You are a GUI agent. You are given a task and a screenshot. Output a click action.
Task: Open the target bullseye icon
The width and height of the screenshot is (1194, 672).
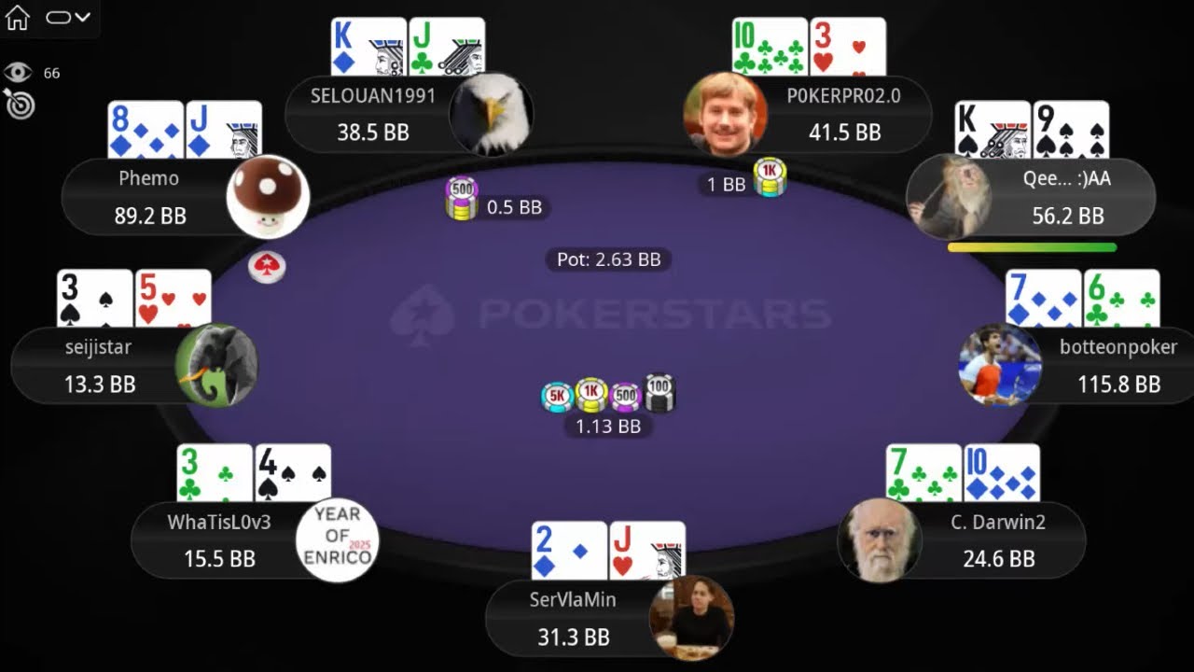19,105
